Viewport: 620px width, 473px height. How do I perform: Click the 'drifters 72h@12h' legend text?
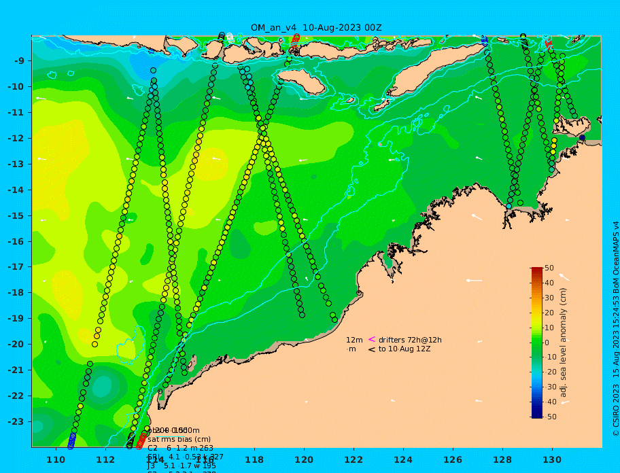tap(410, 340)
